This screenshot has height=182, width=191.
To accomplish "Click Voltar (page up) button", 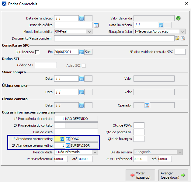I will (x=140, y=175).
